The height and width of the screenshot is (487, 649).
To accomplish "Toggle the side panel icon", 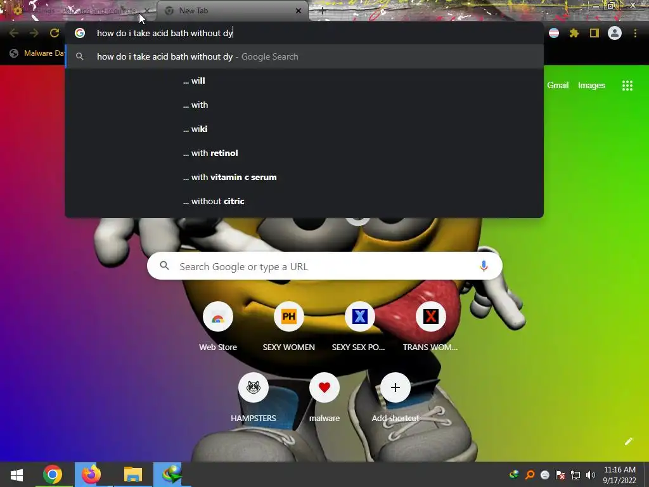I will point(594,33).
